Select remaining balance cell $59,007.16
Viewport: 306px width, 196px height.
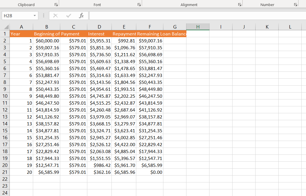pos(150,41)
